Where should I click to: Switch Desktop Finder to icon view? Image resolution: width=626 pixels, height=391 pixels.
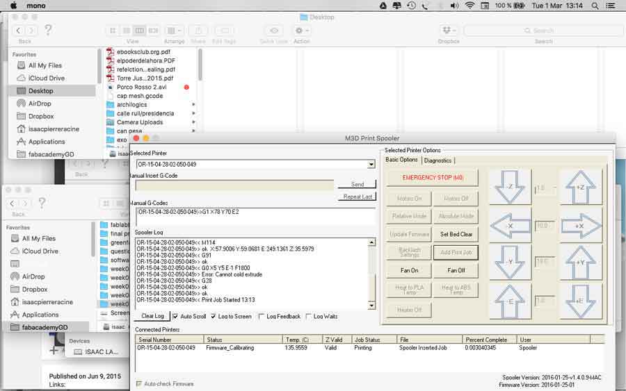tap(113, 31)
